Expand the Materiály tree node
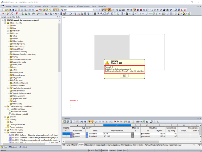 (8, 31)
